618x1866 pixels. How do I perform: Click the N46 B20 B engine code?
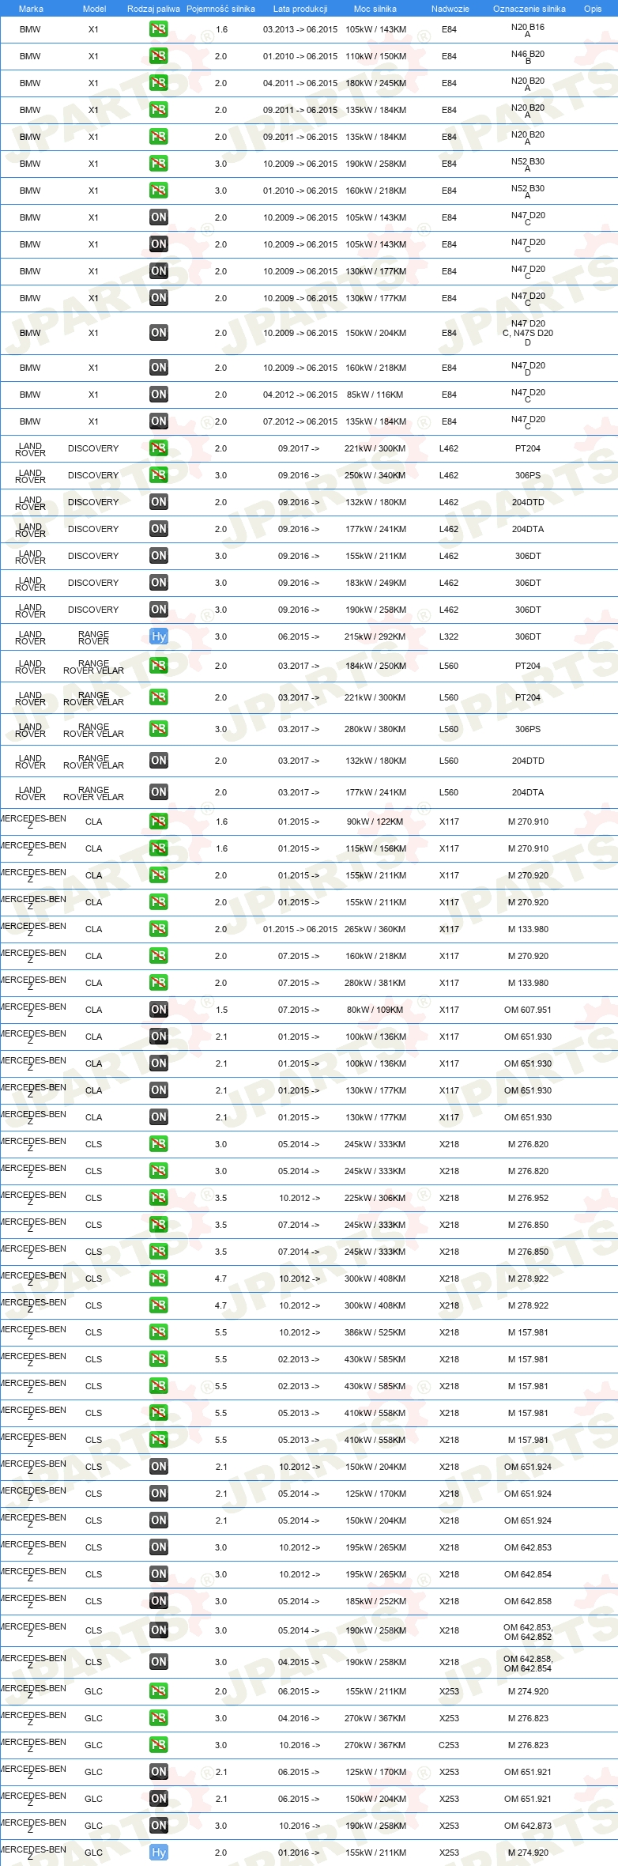(528, 57)
